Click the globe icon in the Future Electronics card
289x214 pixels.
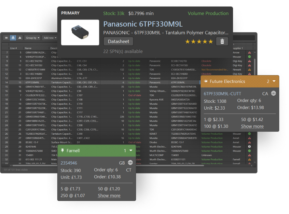click(273, 94)
